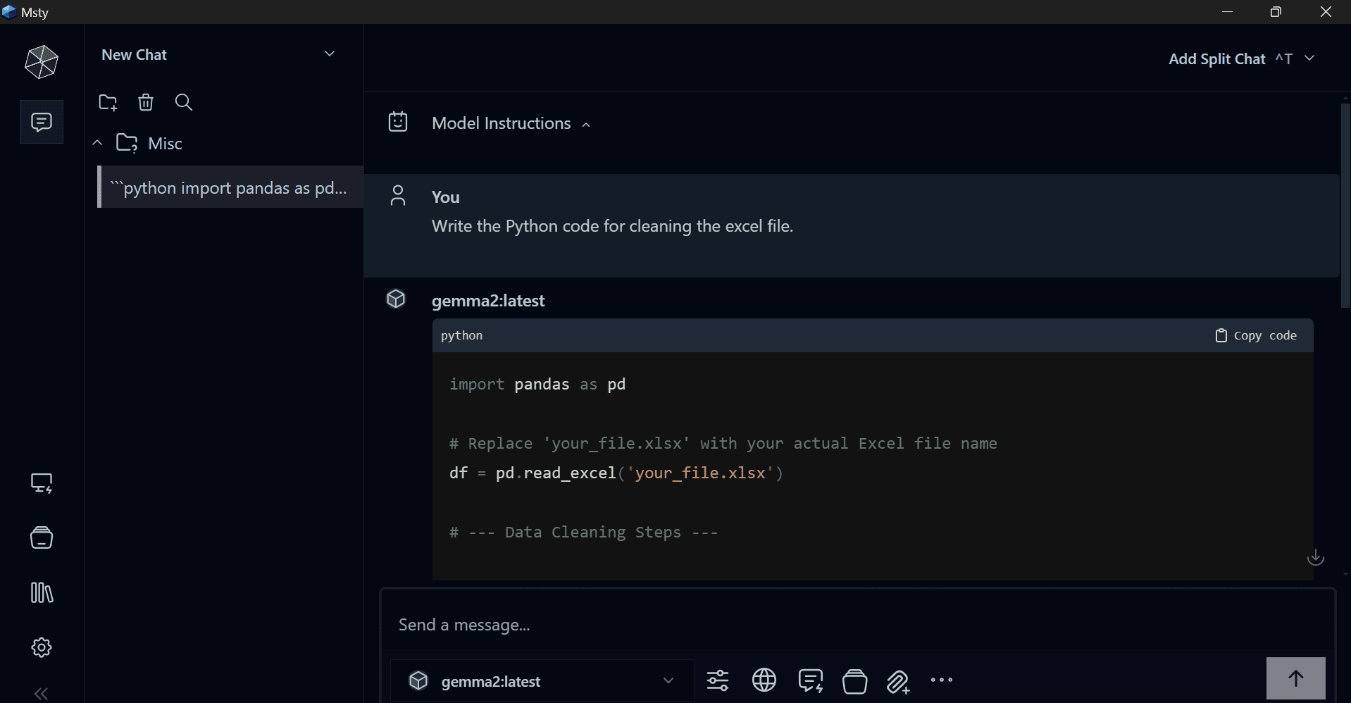Open the prompts library icon
Screen dimensions: 1351x703
click(x=42, y=593)
